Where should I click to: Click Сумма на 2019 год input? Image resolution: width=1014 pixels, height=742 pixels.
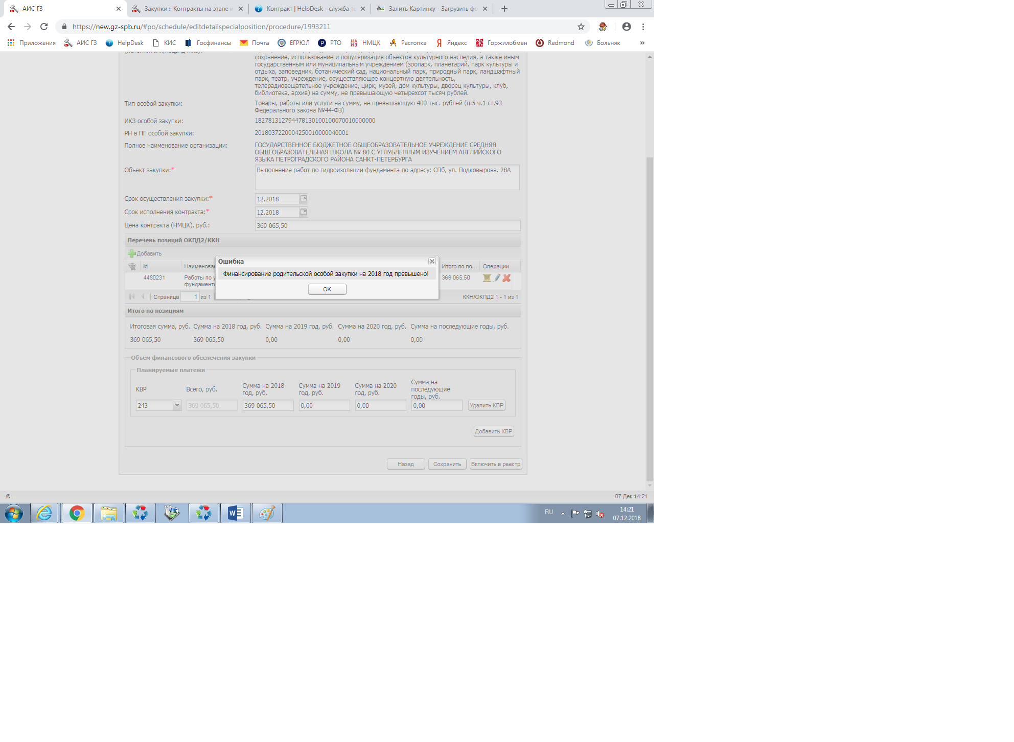(325, 405)
